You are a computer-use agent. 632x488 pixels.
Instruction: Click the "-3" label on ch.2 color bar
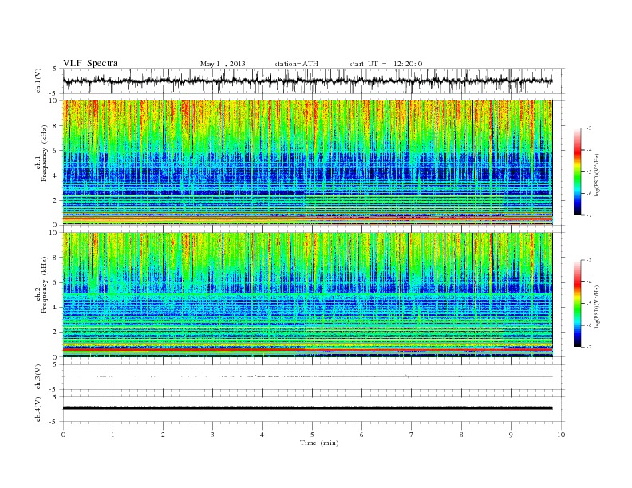[589, 260]
